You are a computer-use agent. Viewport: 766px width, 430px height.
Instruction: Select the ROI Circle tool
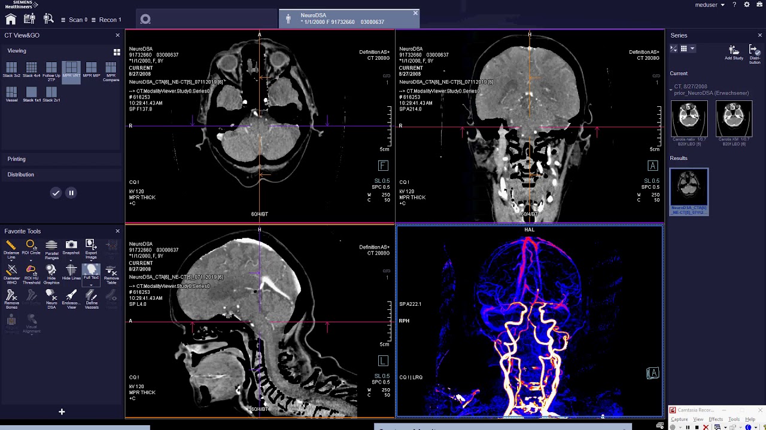(31, 248)
